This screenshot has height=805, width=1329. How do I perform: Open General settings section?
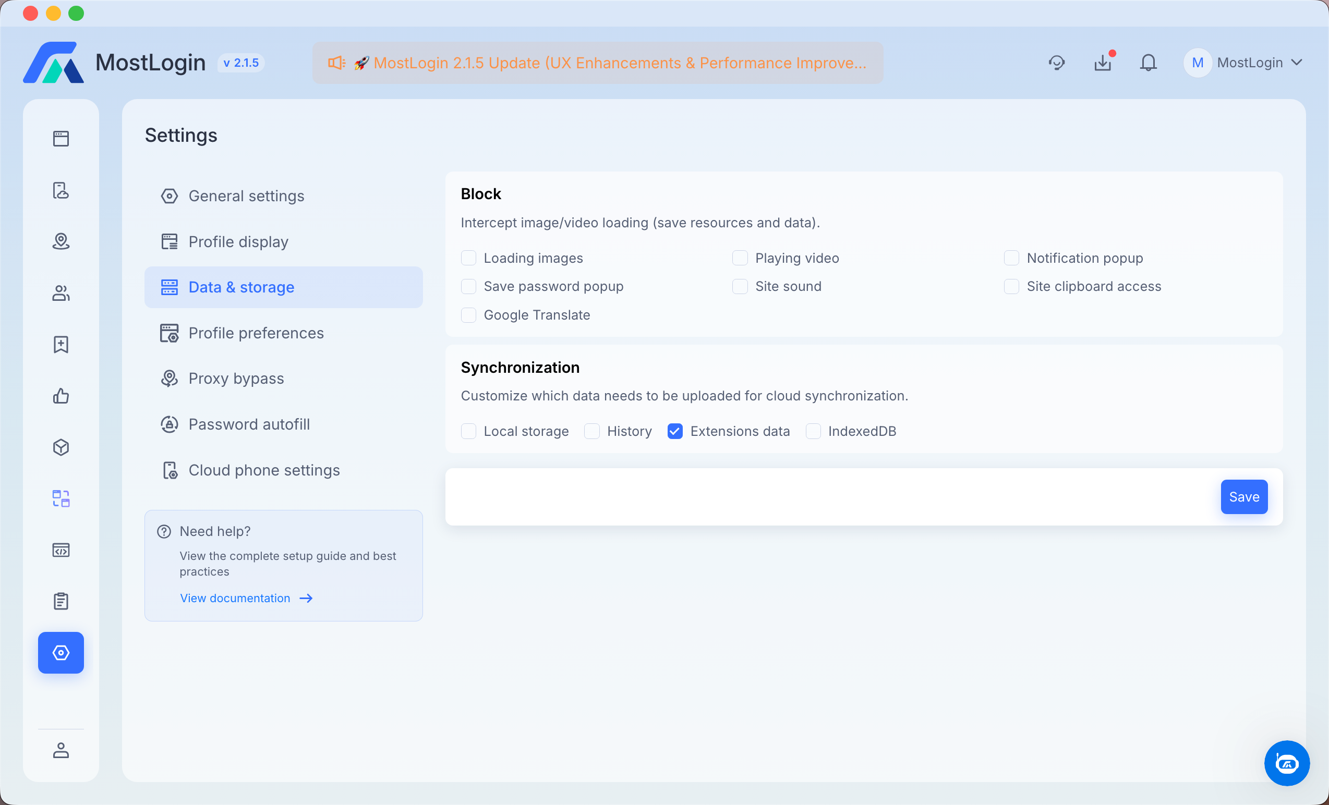[284, 196]
